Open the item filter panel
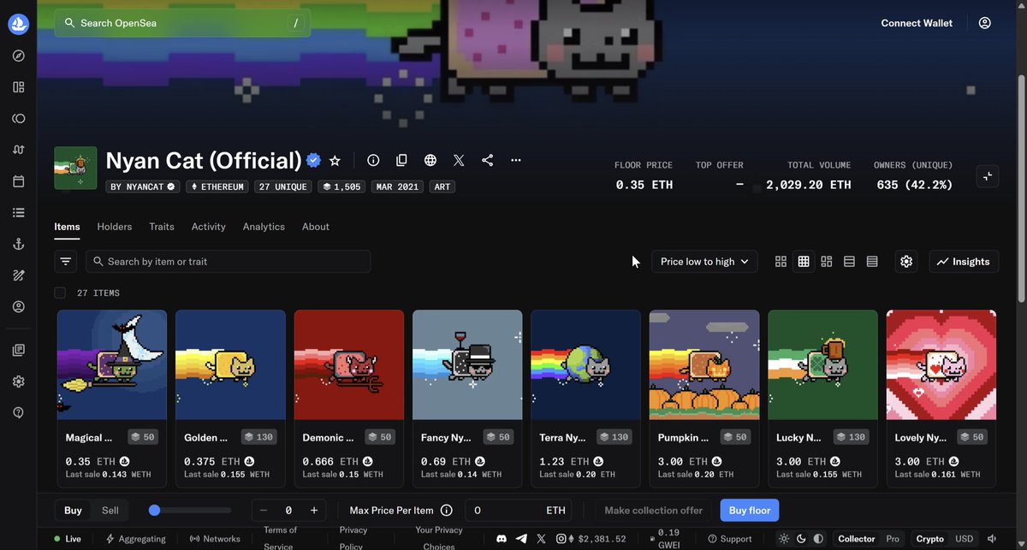Image resolution: width=1027 pixels, height=550 pixels. [x=66, y=261]
